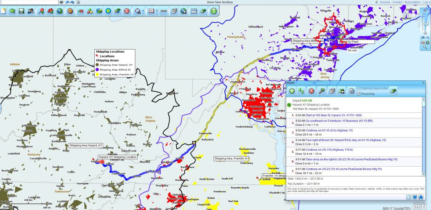Select the ruler measure distance tool
431x210 pixels.
(164, 11)
